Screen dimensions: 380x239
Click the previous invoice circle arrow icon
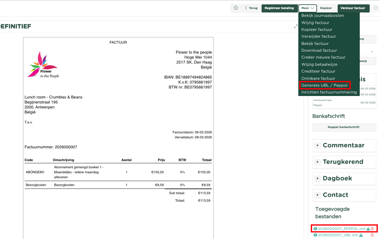(236, 8)
